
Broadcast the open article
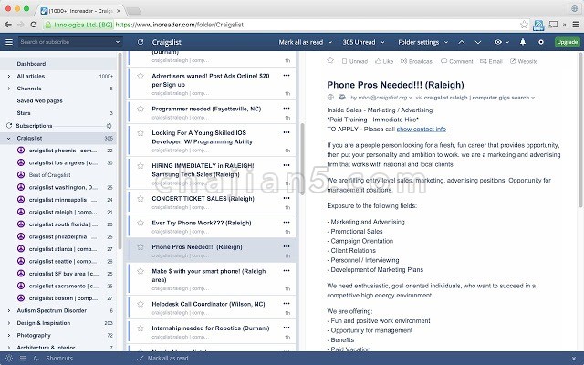click(417, 61)
